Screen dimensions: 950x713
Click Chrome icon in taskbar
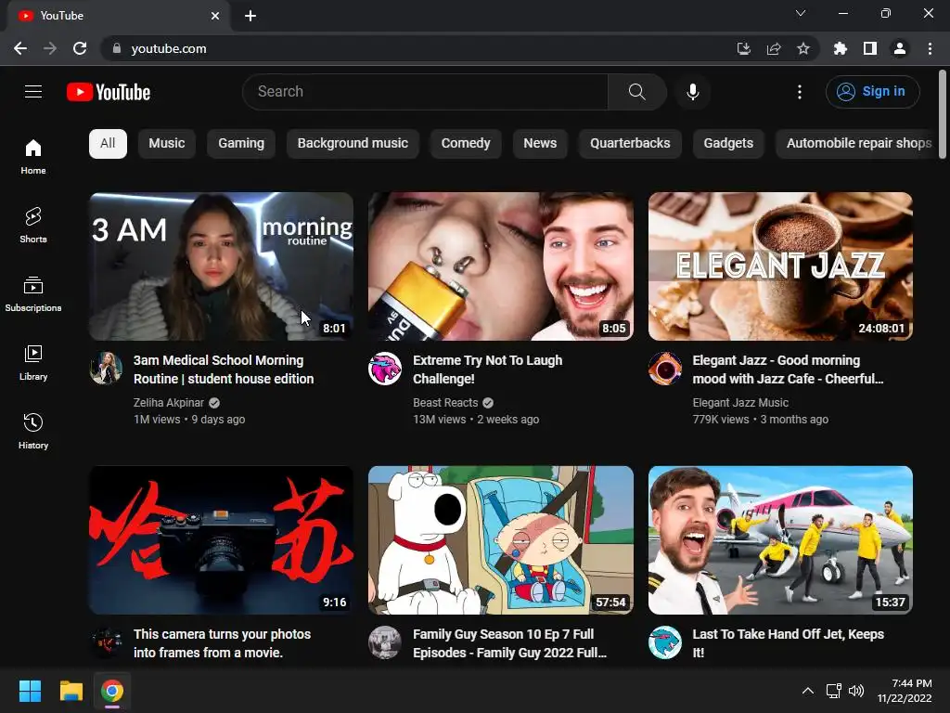pos(112,691)
